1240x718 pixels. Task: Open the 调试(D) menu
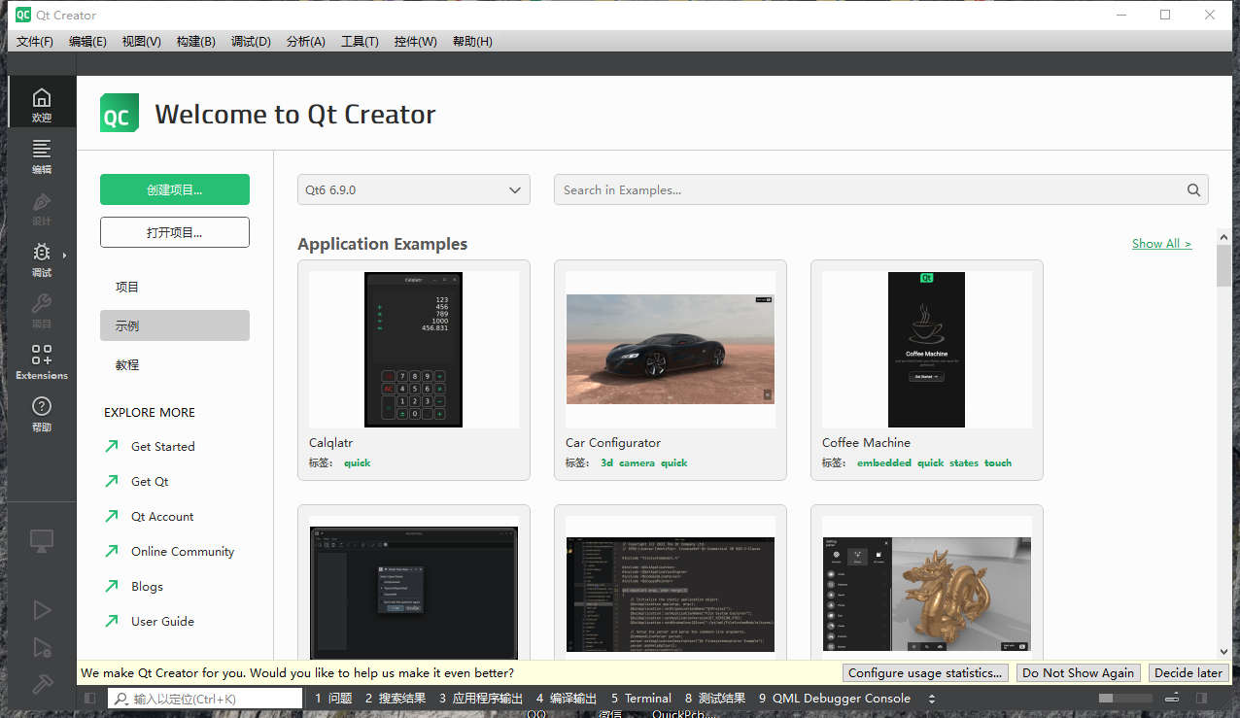251,42
